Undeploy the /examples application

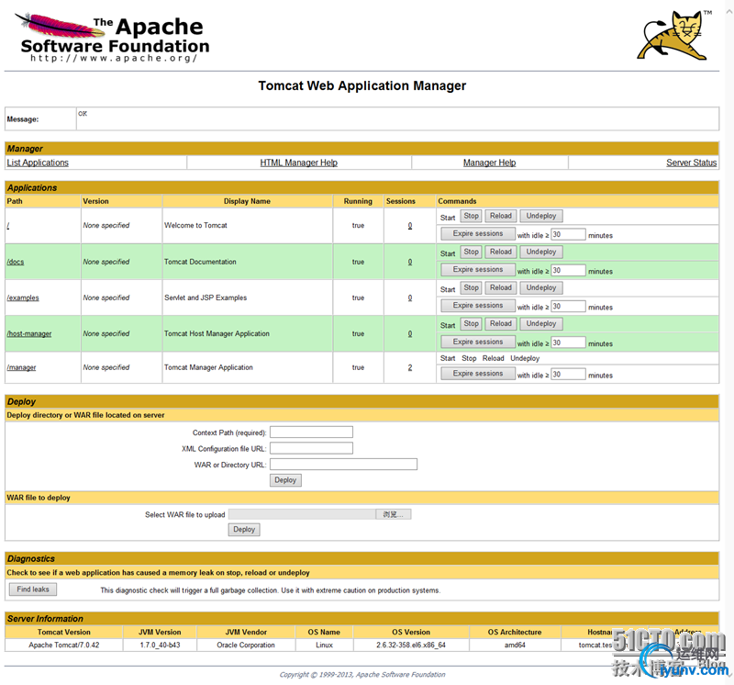[541, 288]
